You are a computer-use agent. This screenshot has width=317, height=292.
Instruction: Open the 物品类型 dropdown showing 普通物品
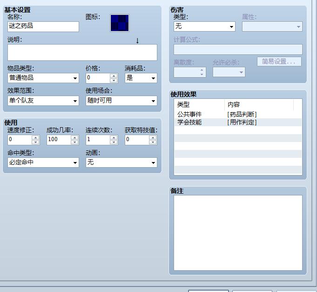[x=43, y=78]
